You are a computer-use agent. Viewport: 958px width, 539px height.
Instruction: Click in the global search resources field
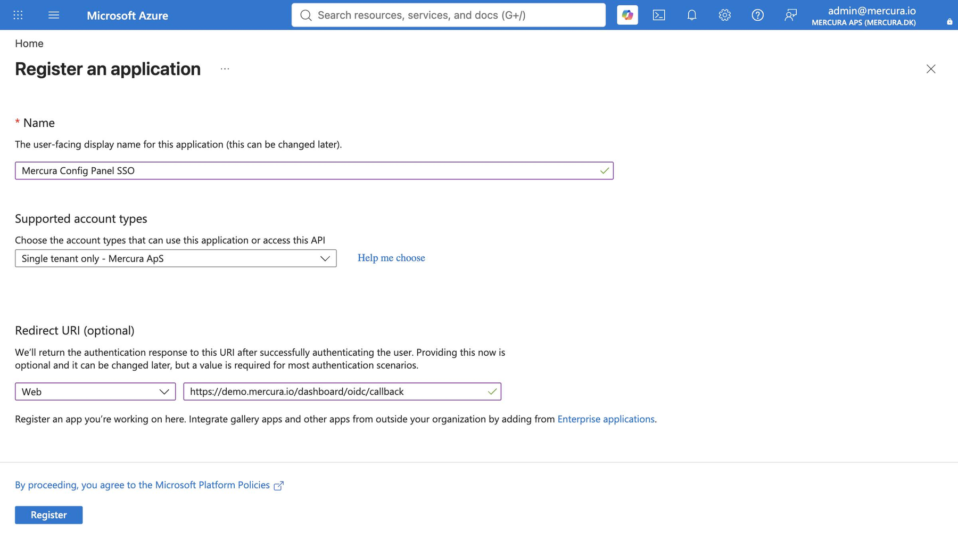click(448, 15)
